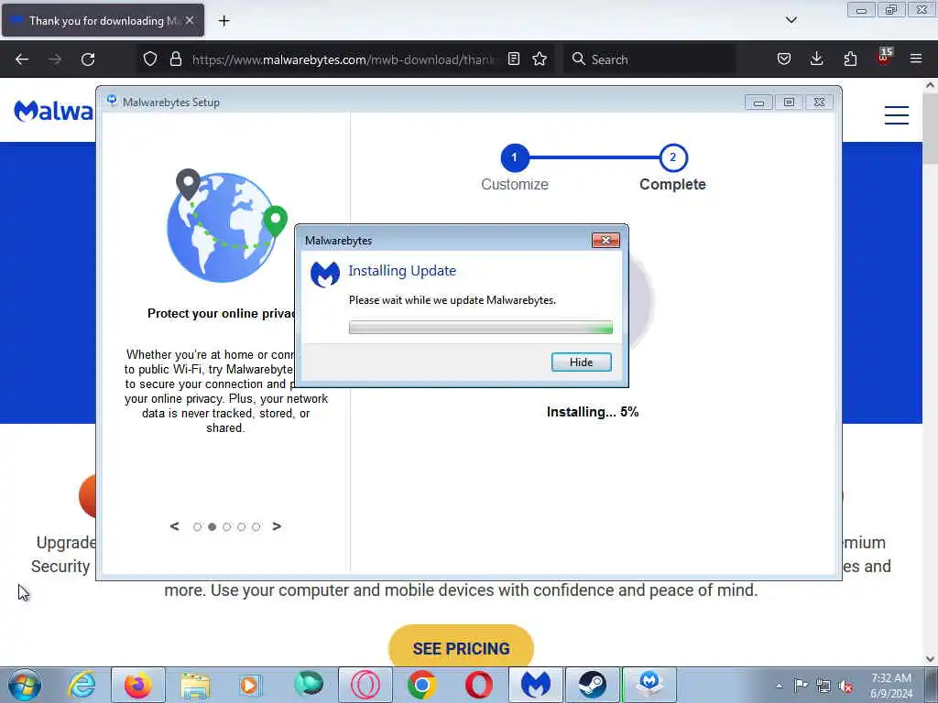Click the site security padlock icon
938x703 pixels.
coord(175,59)
